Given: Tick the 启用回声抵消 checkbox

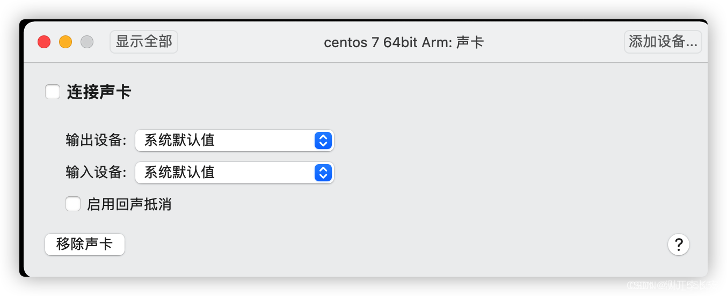Looking at the screenshot, I should click(73, 204).
